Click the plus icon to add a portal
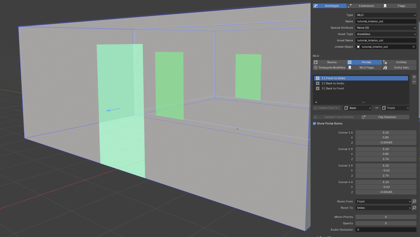Image resolution: width=420 pixels, height=237 pixels. (x=414, y=77)
